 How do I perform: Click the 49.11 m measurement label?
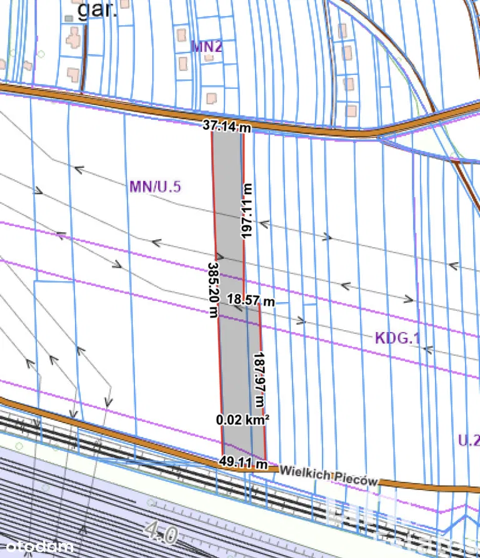[243, 464]
